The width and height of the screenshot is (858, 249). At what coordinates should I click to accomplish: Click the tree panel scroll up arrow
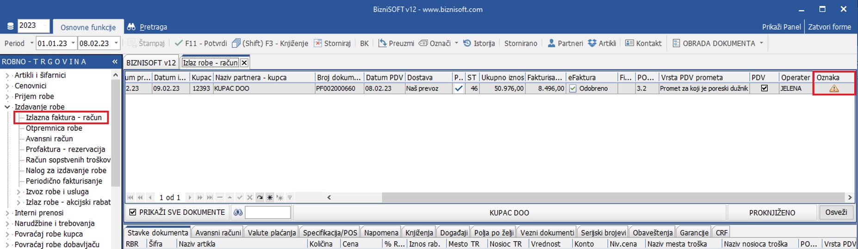click(115, 75)
